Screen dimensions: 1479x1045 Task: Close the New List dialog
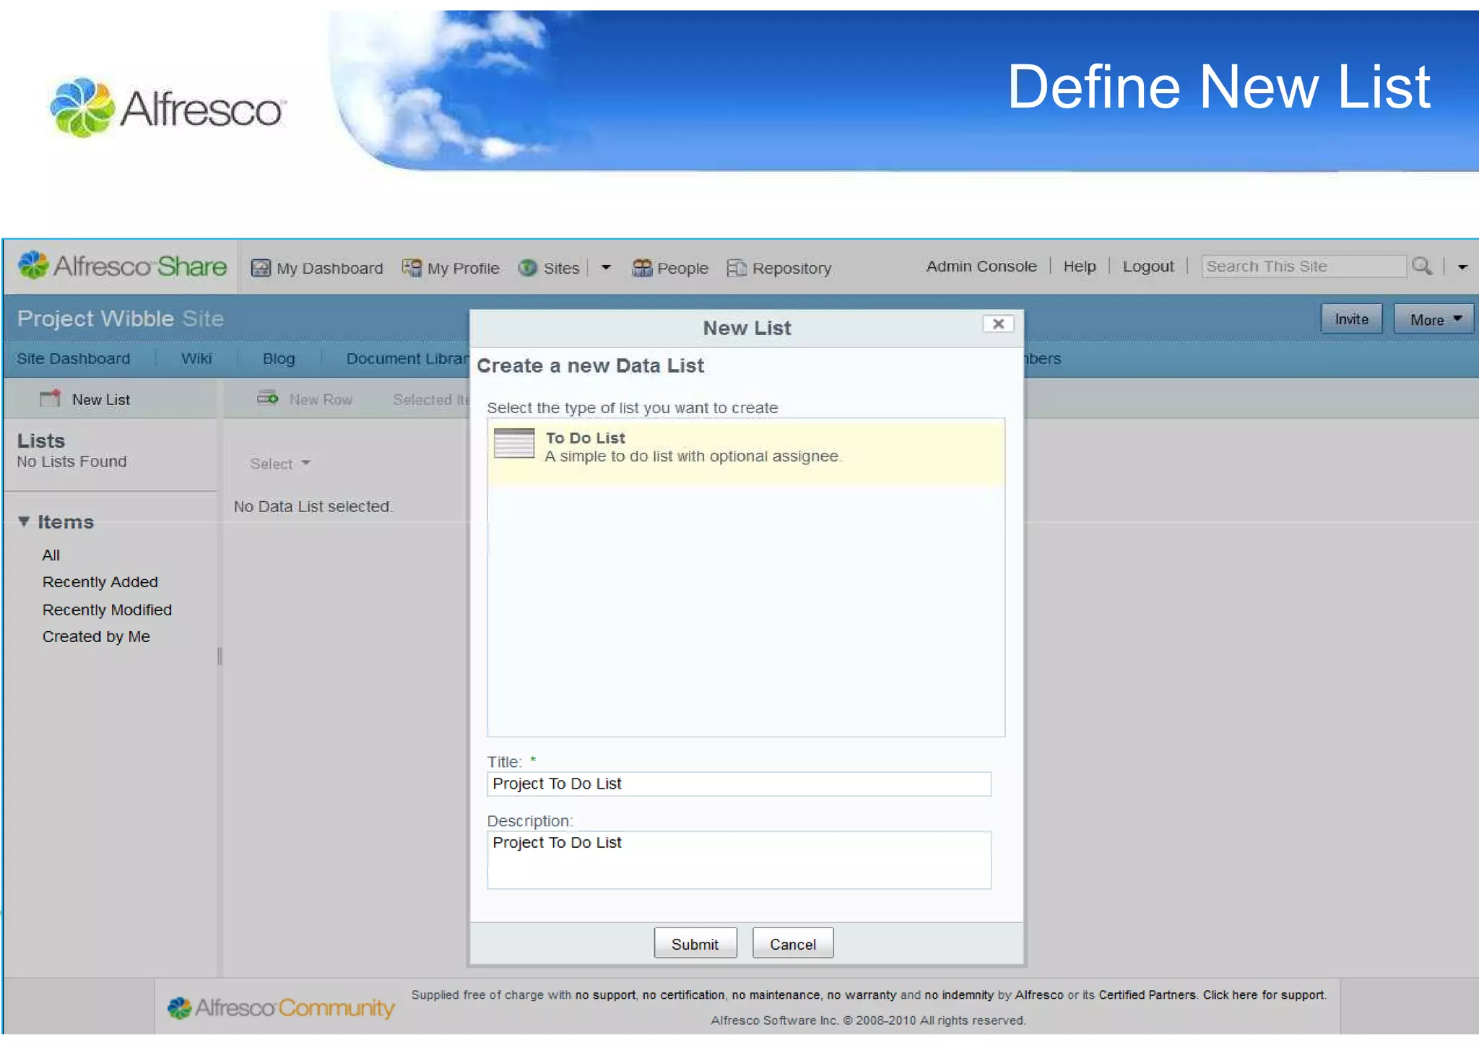coord(998,324)
